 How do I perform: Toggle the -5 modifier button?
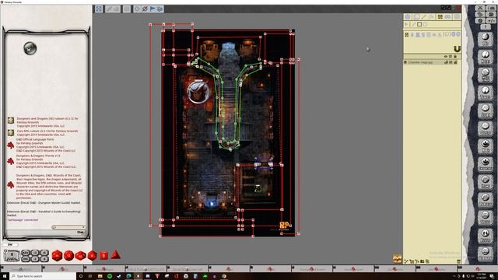(x=44, y=259)
